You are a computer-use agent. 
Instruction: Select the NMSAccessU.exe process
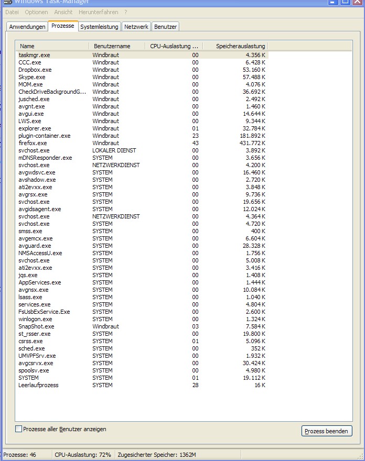coord(142,253)
